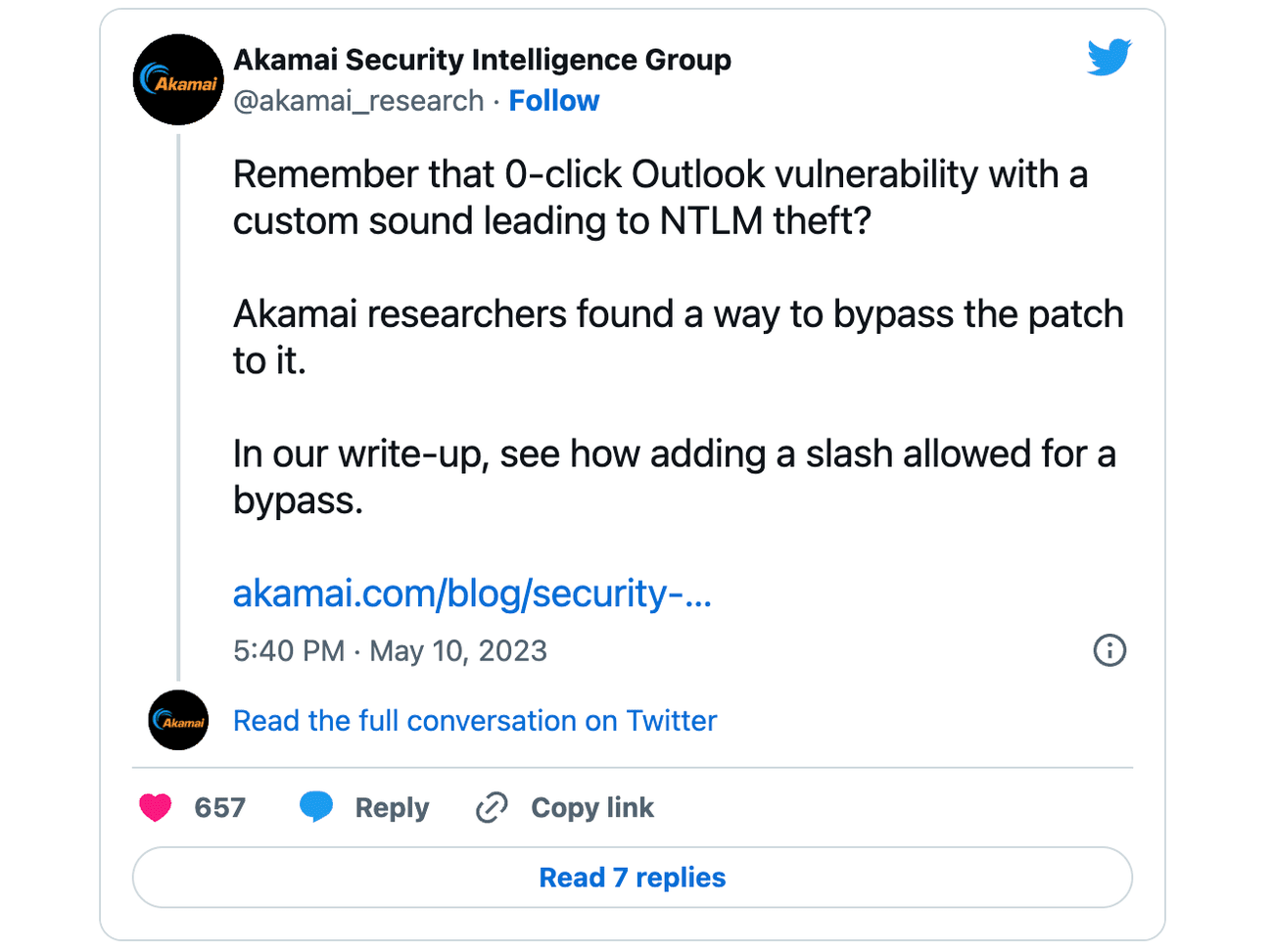The height and width of the screenshot is (951, 1273).
Task: Click the @akamai_research handle
Action: [357, 100]
